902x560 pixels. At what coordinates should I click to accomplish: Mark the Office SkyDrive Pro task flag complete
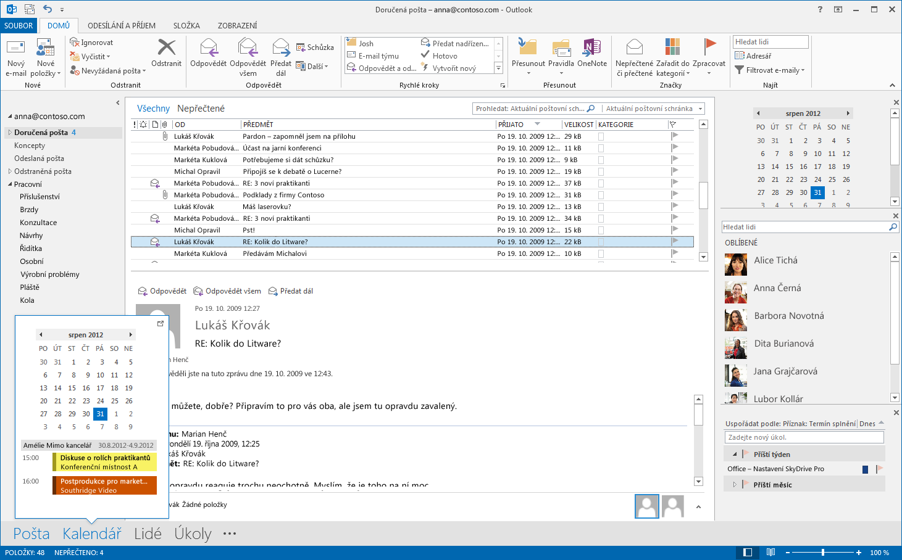tap(879, 469)
